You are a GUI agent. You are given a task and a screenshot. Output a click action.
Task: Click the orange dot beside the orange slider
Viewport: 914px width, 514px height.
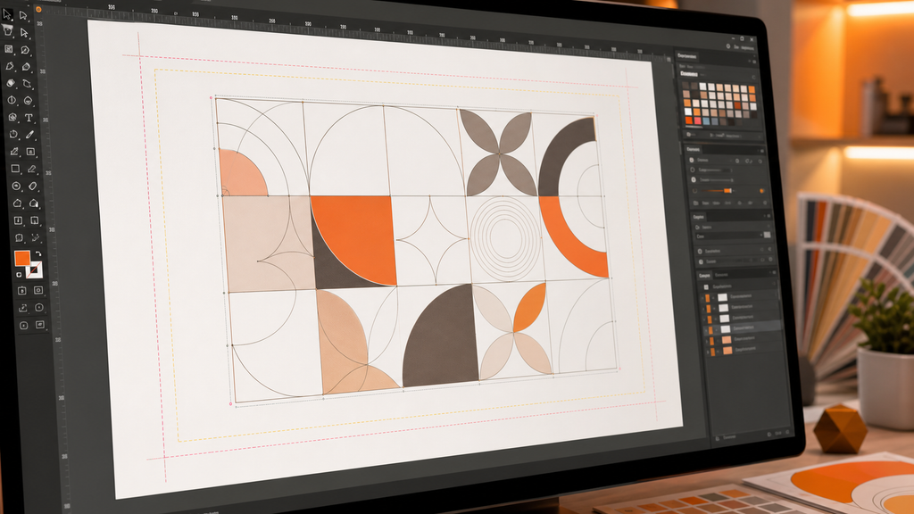[762, 191]
